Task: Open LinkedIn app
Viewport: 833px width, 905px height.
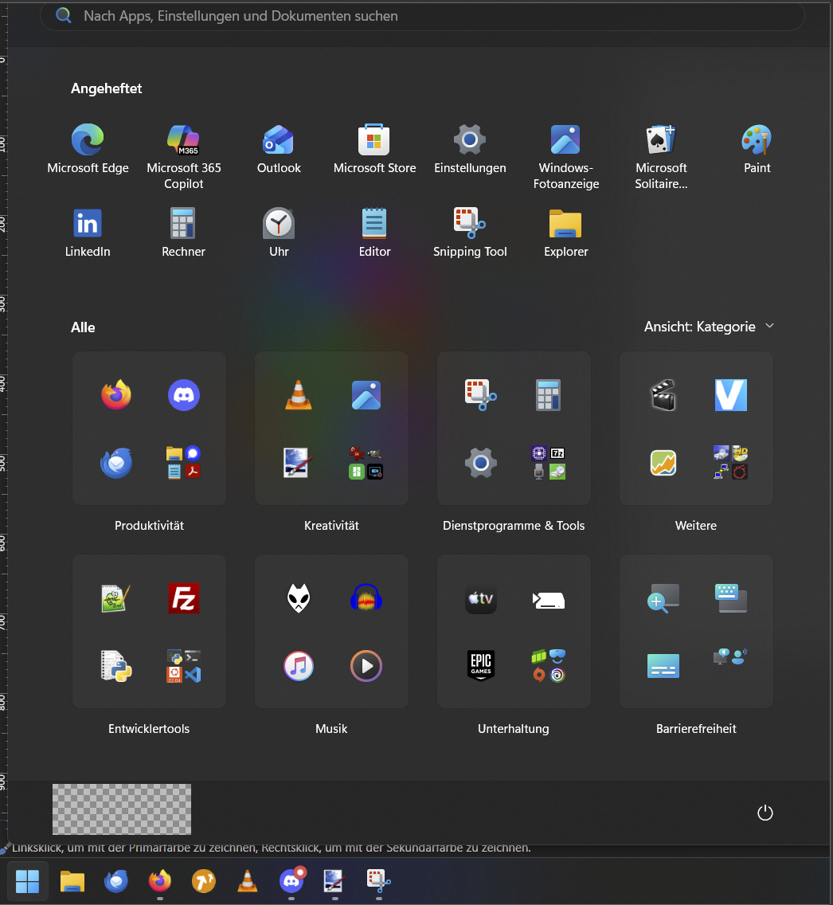Action: point(88,232)
